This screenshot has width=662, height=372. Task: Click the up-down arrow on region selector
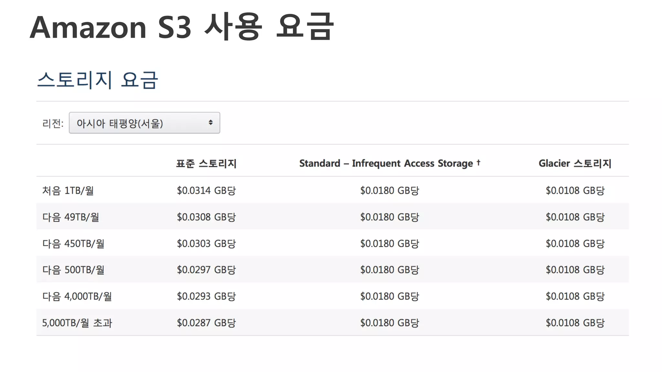[x=210, y=122]
